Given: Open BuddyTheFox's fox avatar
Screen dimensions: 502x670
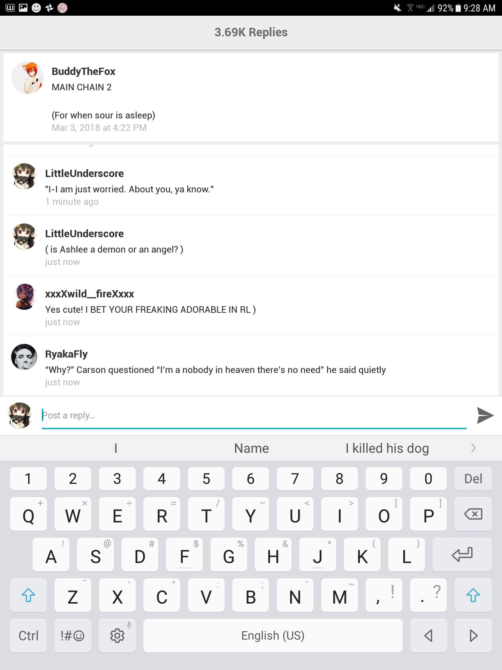Looking at the screenshot, I should click(x=28, y=77).
